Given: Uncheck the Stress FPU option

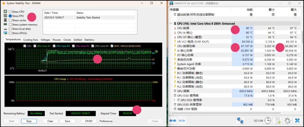Looking at the screenshot, I should [10, 16].
